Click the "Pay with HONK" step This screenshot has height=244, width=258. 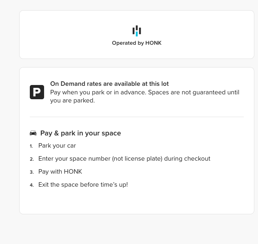tap(60, 172)
